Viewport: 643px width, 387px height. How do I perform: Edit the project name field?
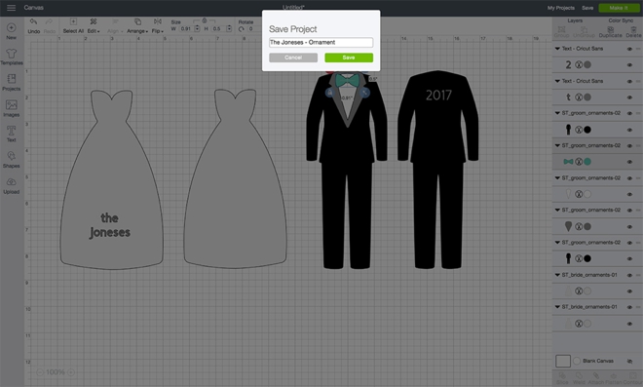(x=321, y=42)
